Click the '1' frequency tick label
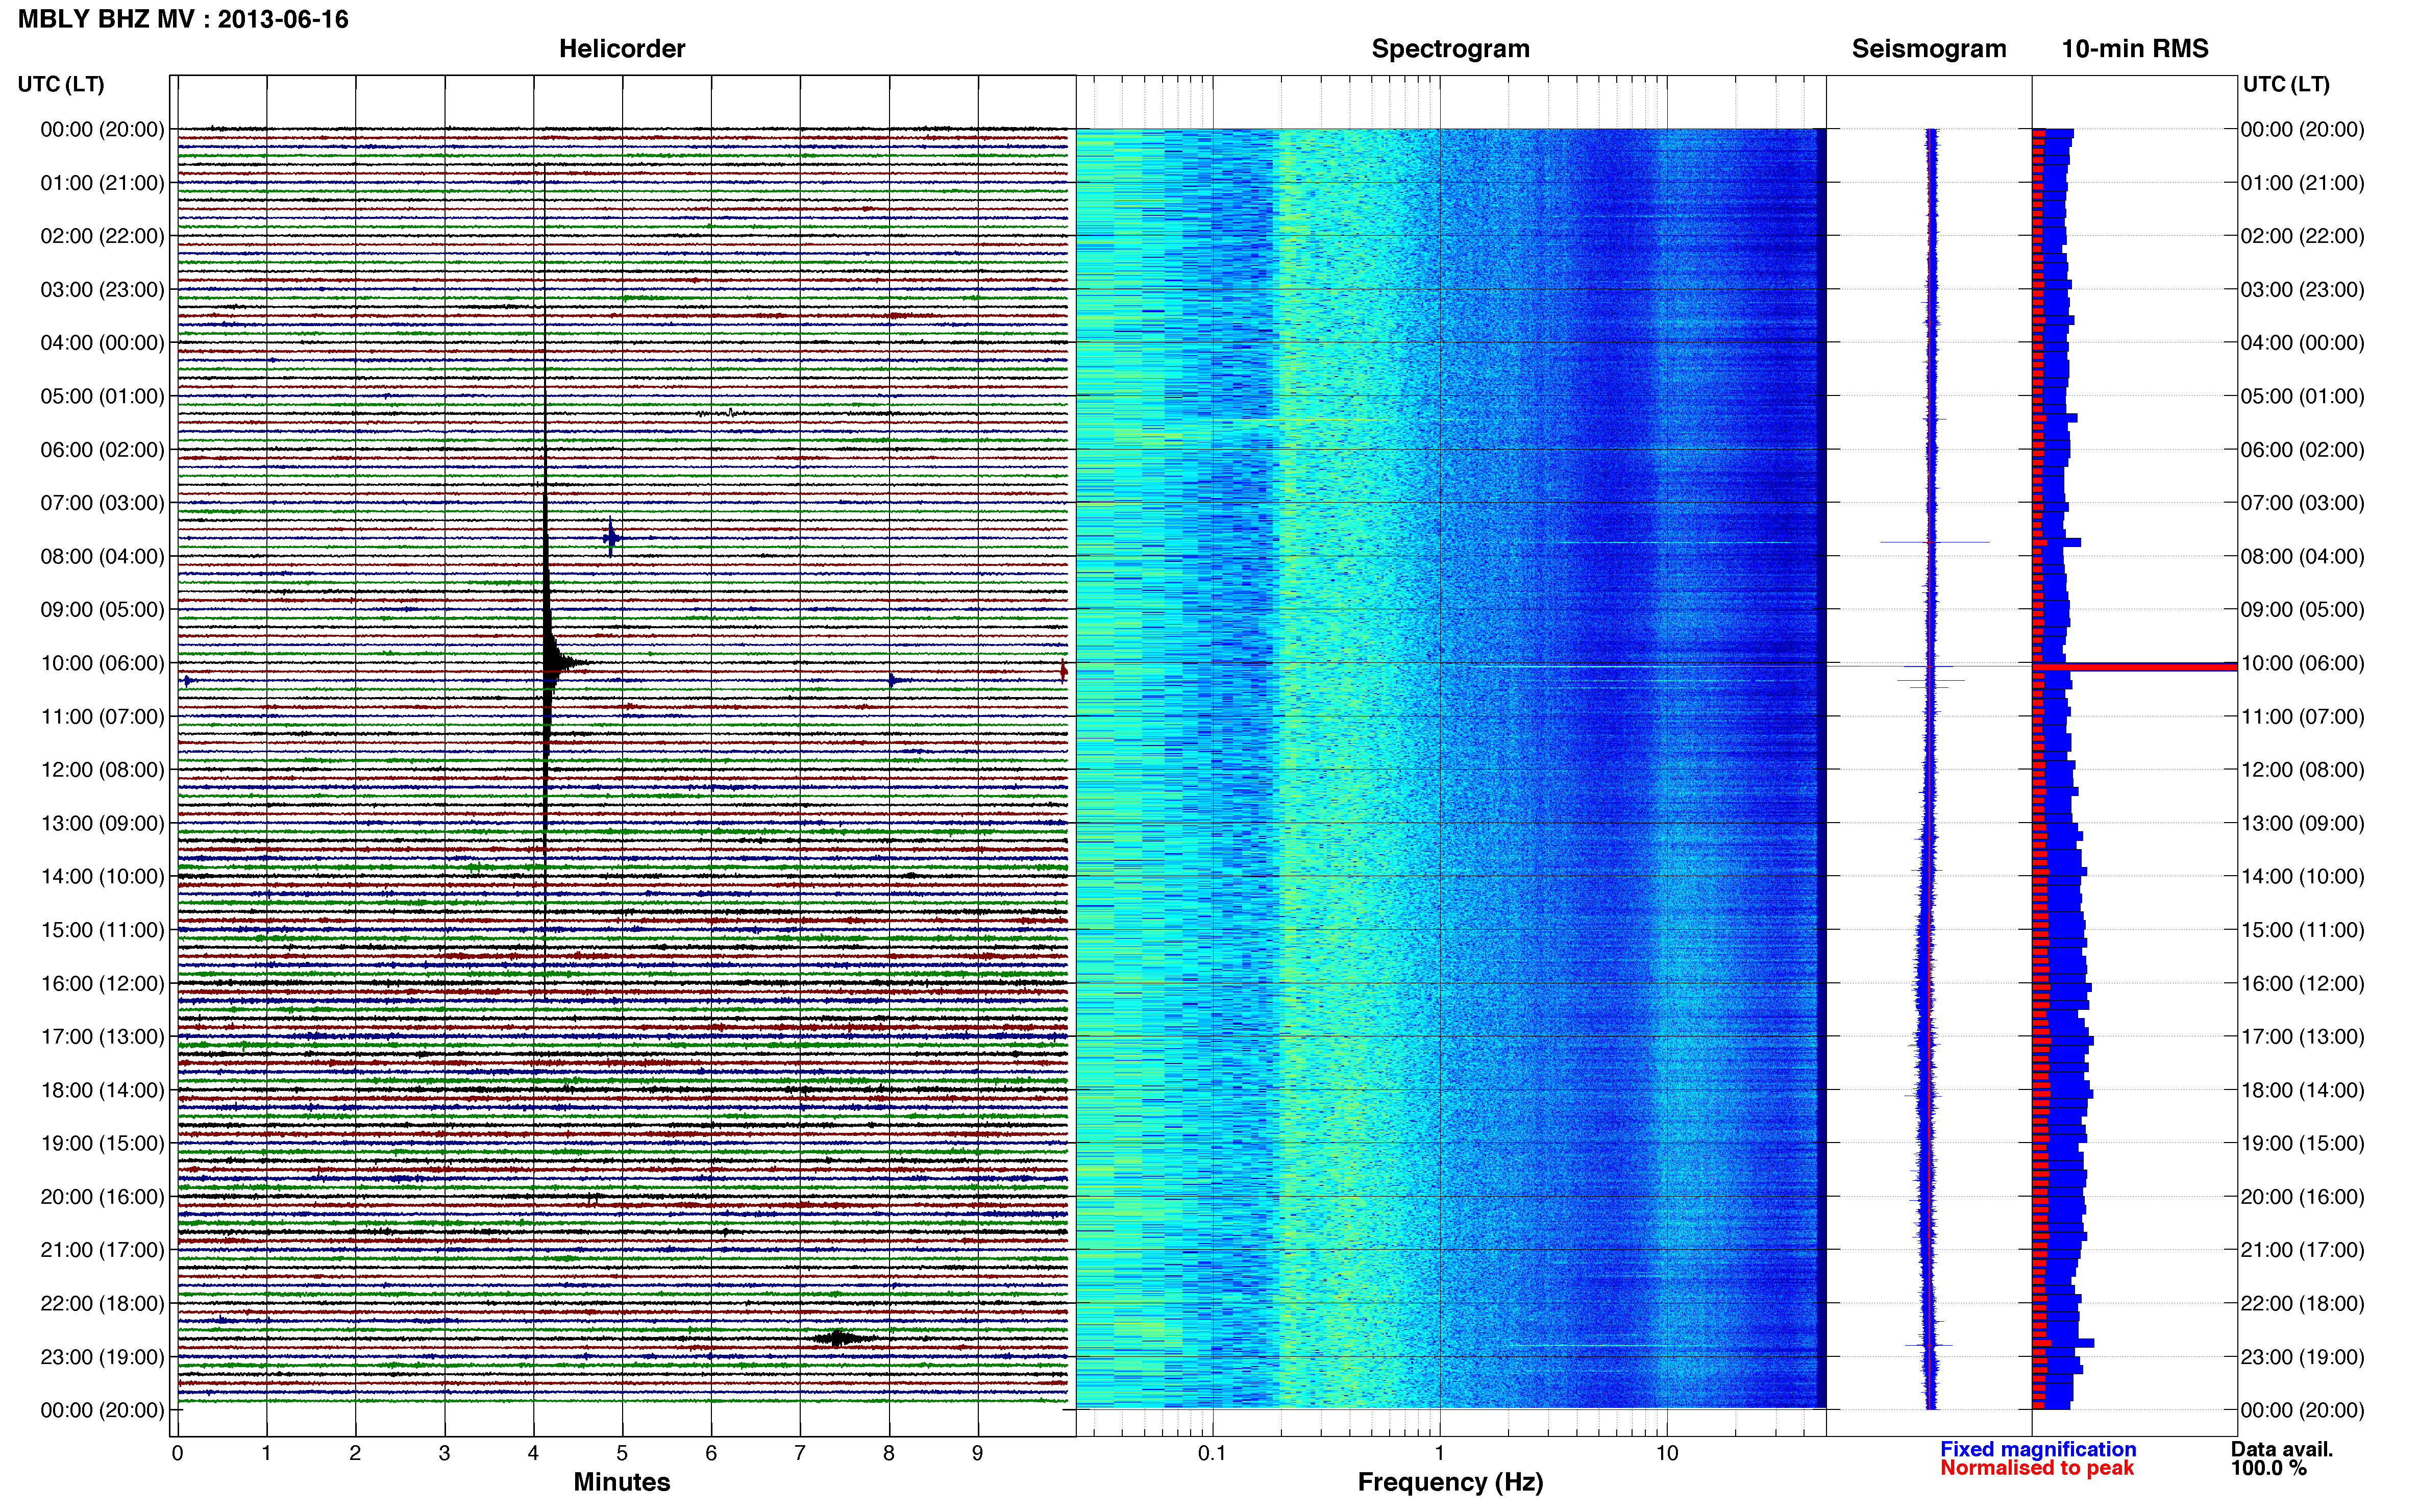 pos(1439,1453)
